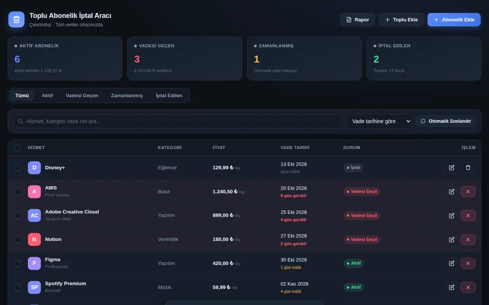489x305 pixels.
Task: Edit the Notion subscription
Action: point(452,240)
